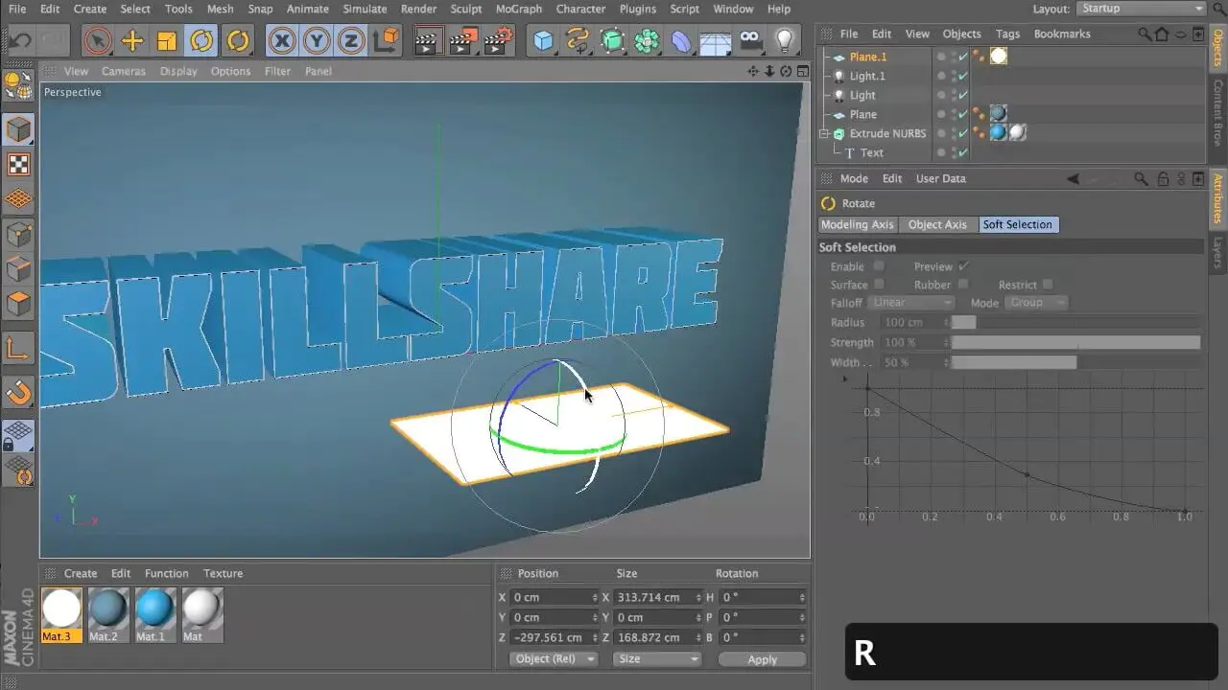Open the Size mode dropdown

[x=656, y=659]
